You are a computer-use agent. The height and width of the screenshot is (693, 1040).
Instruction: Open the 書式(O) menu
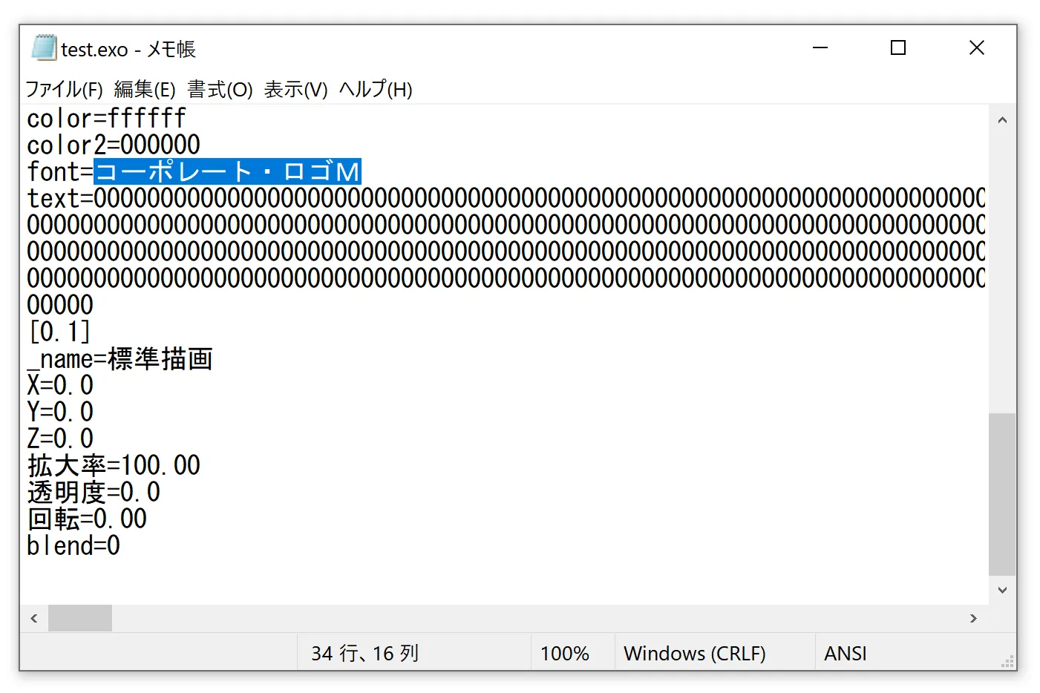(x=220, y=90)
